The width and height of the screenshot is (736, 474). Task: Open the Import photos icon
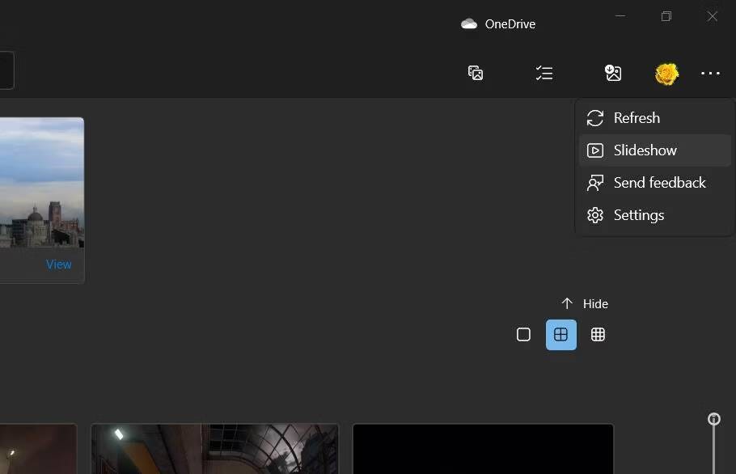click(613, 74)
